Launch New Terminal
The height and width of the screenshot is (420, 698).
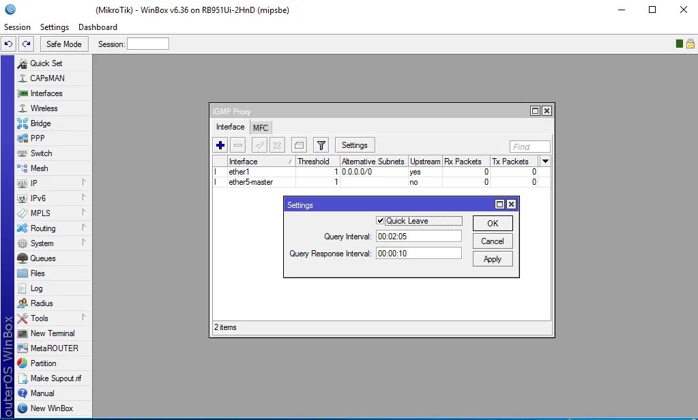(x=53, y=333)
